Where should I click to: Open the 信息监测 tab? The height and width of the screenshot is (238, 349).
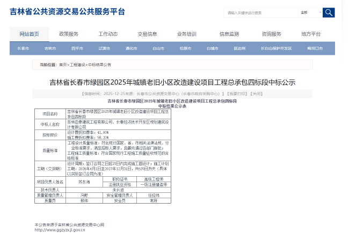click(229, 34)
